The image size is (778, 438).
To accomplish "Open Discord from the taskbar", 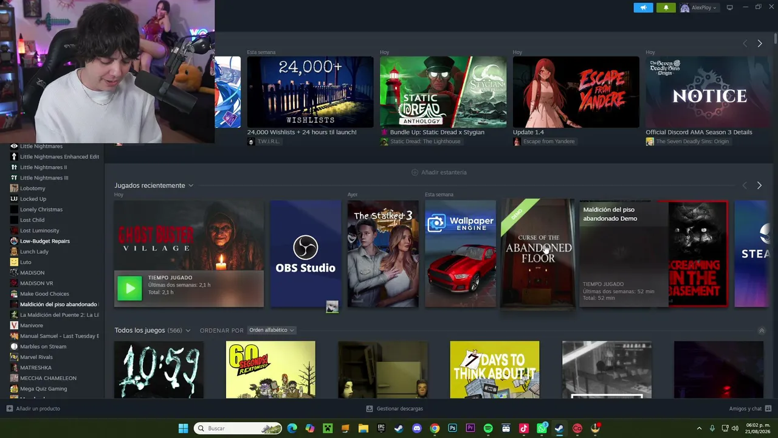I will [417, 428].
